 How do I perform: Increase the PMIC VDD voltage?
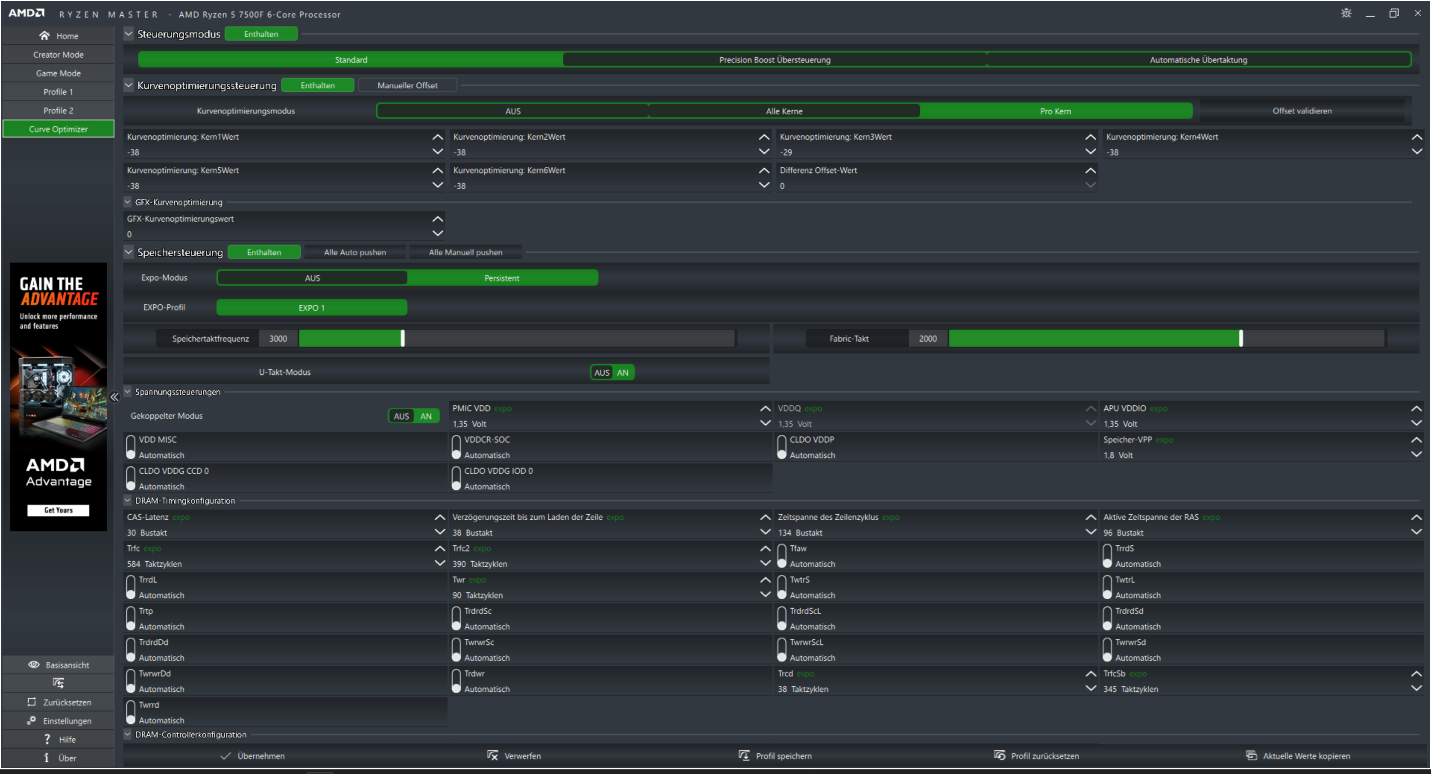coord(765,408)
